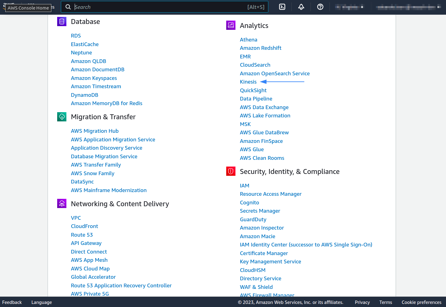The image size is (446, 307).
Task: Focus the services Search field
Action: point(164,7)
